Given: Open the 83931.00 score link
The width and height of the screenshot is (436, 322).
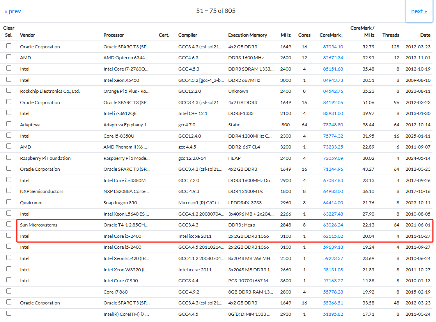Looking at the screenshot, I should (333, 113).
